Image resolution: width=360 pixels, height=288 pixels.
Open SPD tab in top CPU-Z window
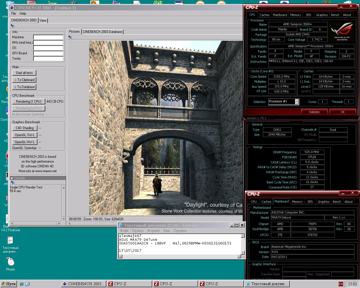[309, 15]
